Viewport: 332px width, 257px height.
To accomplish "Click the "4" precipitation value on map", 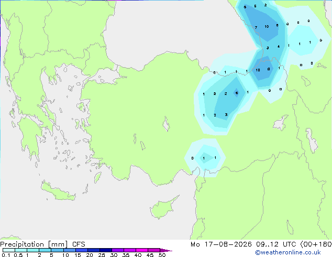I will (x=279, y=47).
